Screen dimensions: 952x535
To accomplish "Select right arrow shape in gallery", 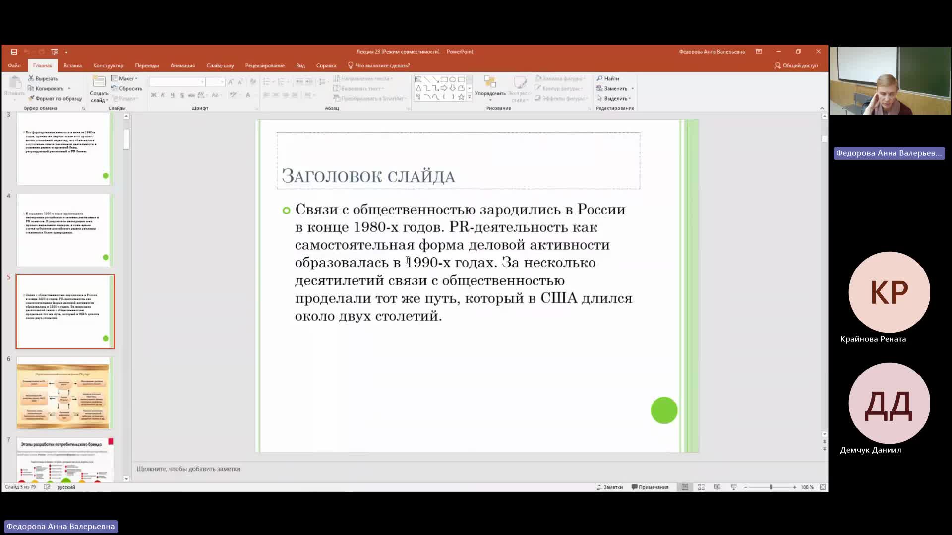I will tap(444, 88).
